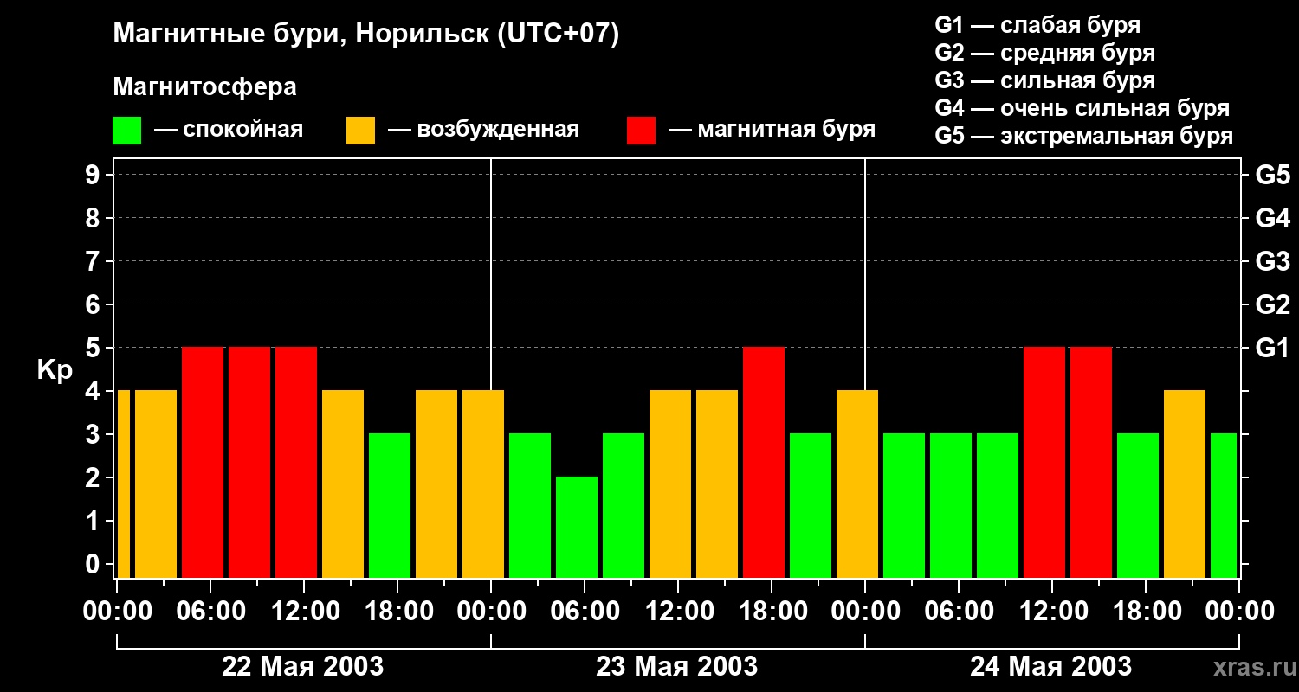This screenshot has width=1299, height=692.
Task: Click the 12:00 time label under 22 Мая
Action: (304, 612)
